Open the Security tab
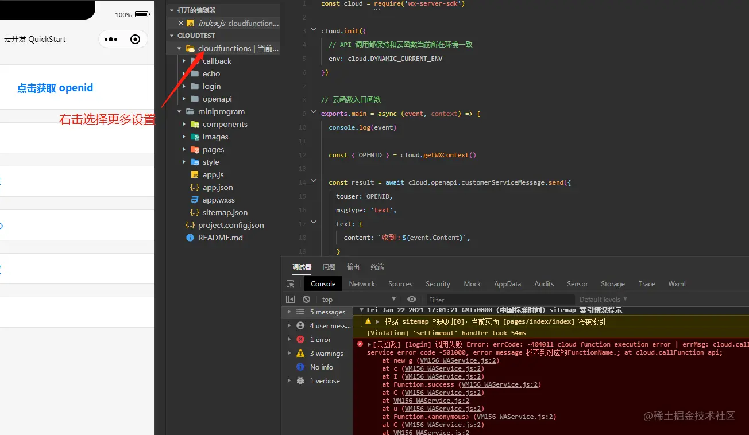The height and width of the screenshot is (435, 749). pyautogui.click(x=438, y=284)
